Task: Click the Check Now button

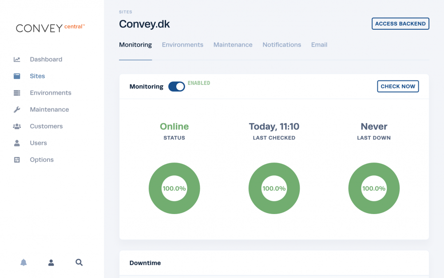Action: tap(398, 86)
